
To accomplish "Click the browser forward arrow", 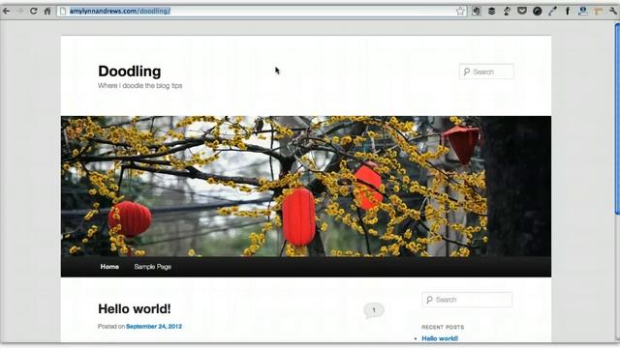I will [x=19, y=11].
